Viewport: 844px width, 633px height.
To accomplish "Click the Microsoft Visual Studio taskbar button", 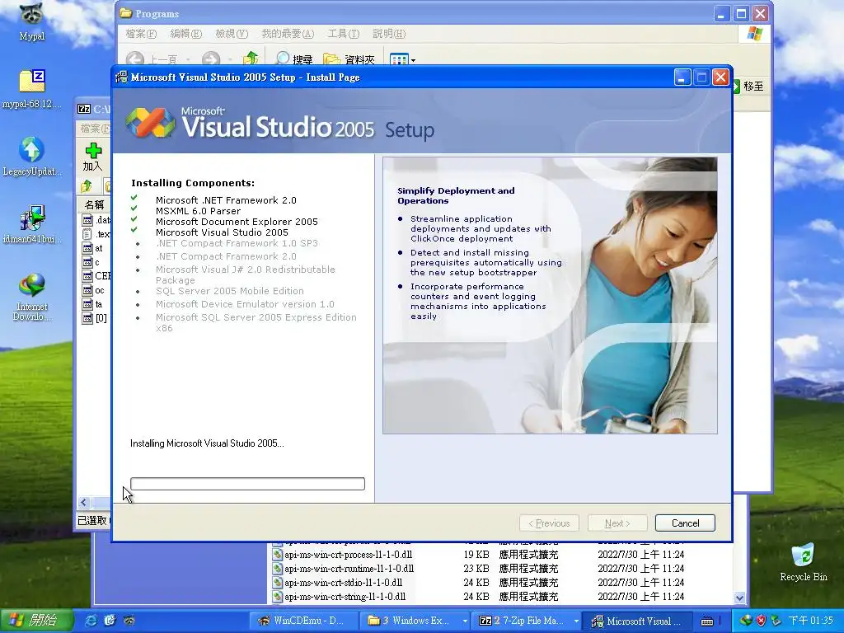I will tap(638, 621).
